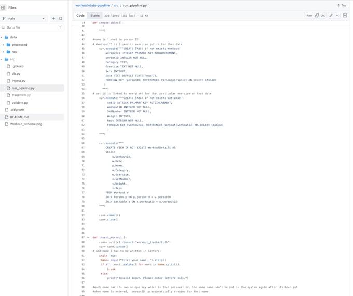Jump to Top of file
The height and width of the screenshot is (296, 353).
[342, 5]
